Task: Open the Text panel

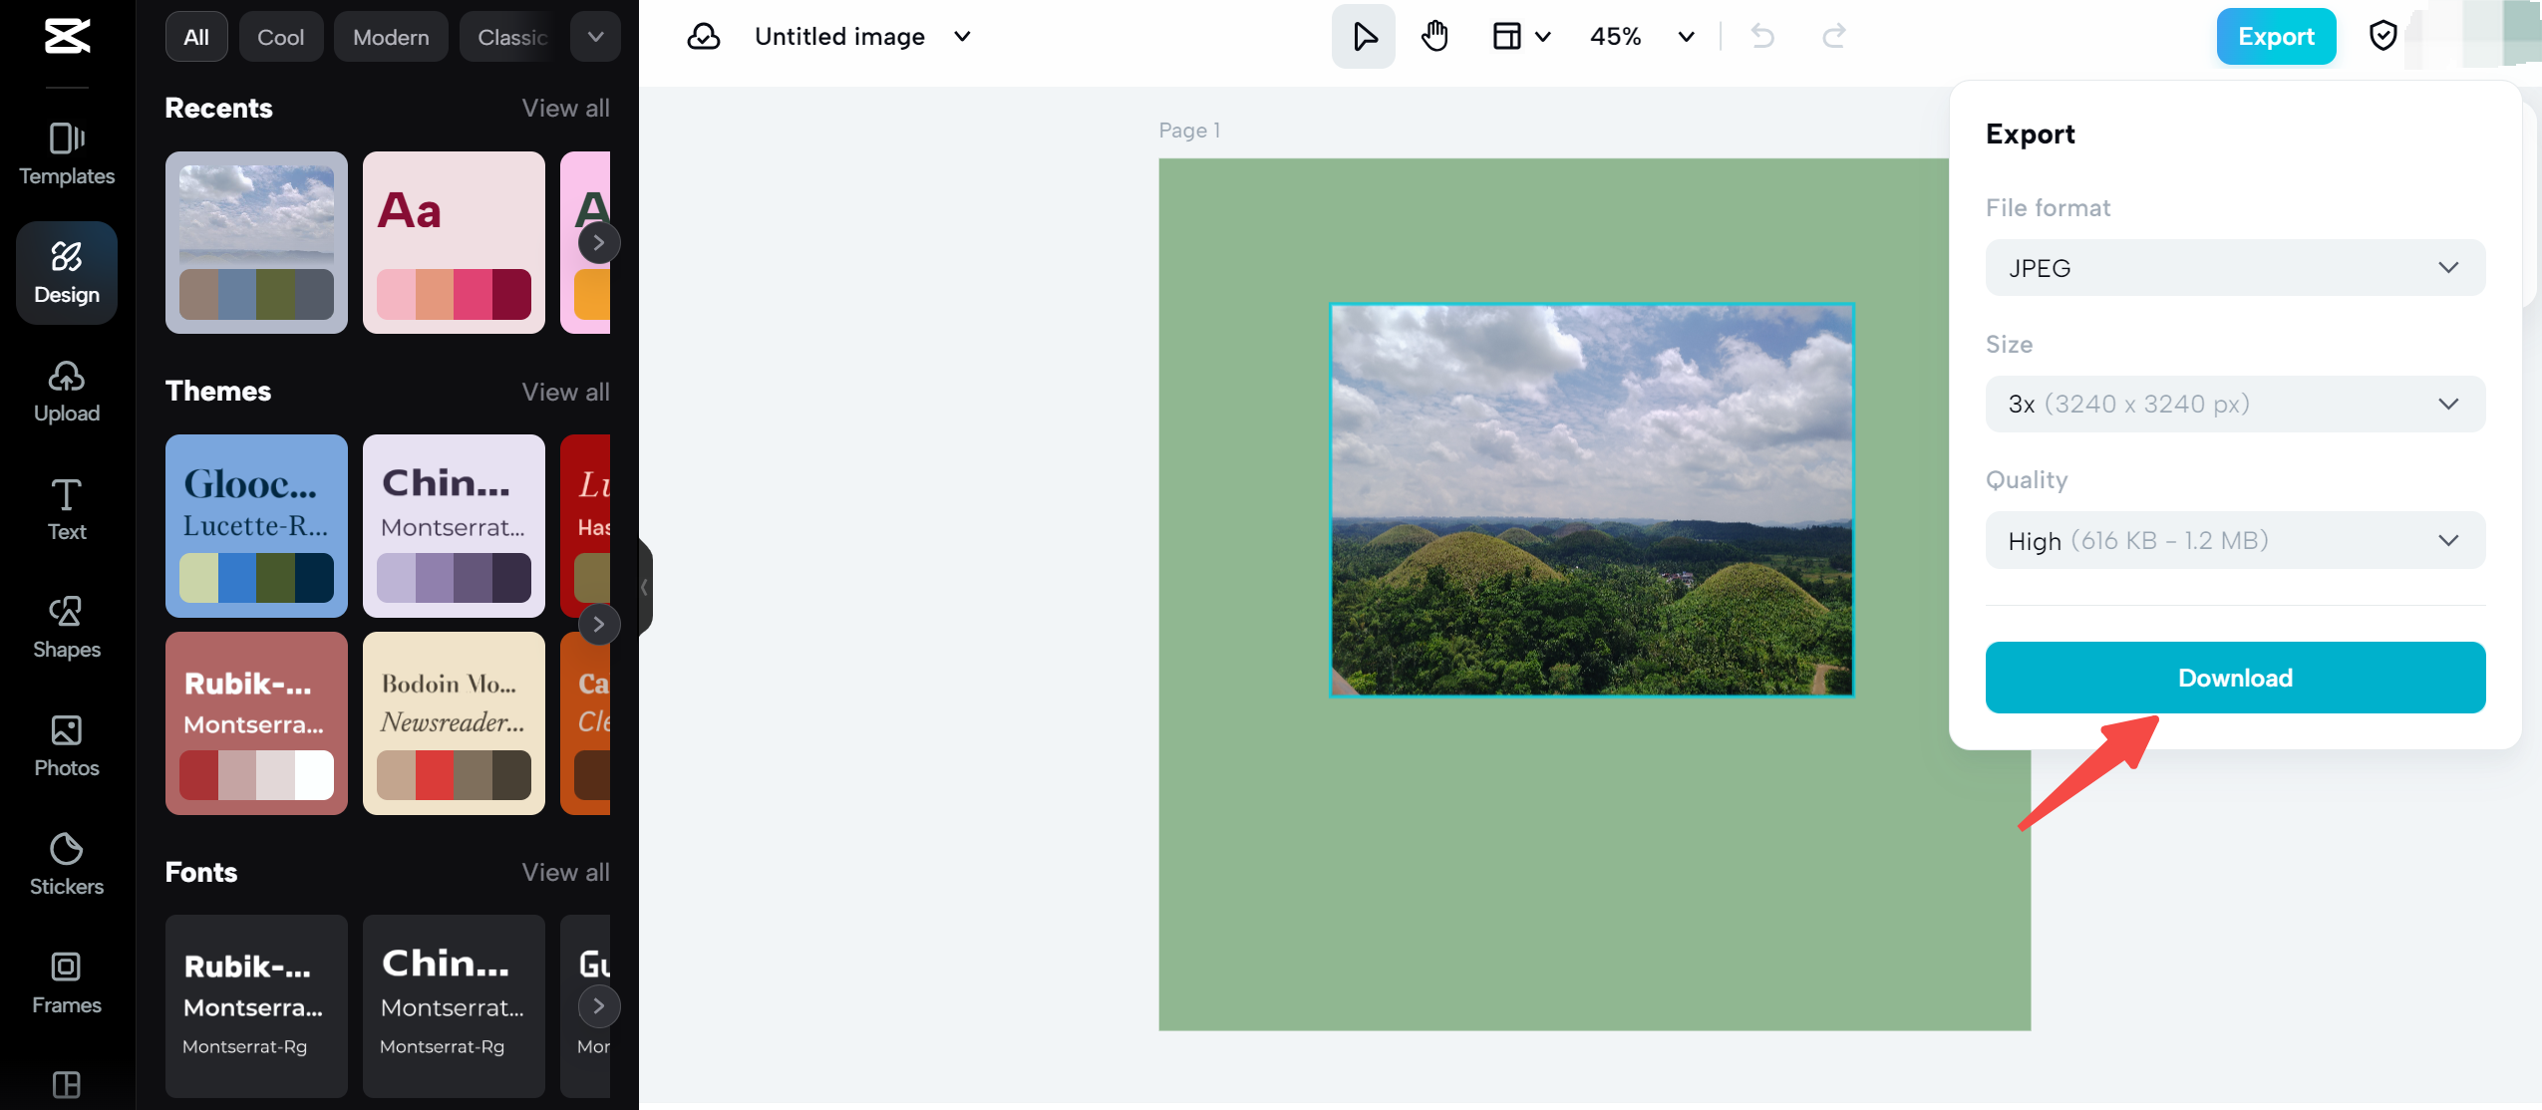Action: [67, 509]
